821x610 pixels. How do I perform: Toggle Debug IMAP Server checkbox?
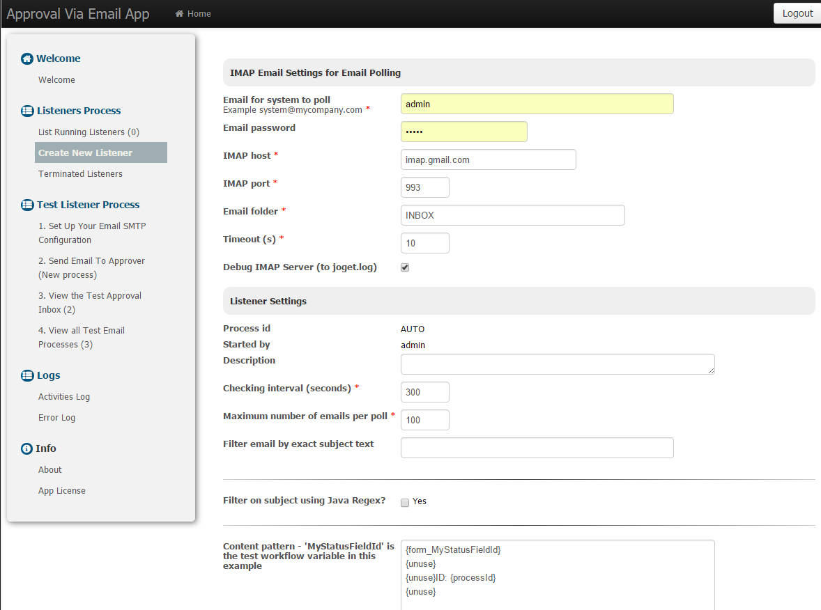point(405,267)
